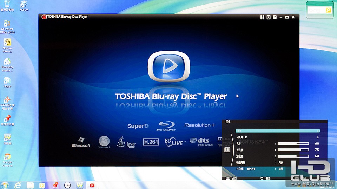Minimize the TOSHIBA Blu-ray Disc Player window

[x=281, y=17]
